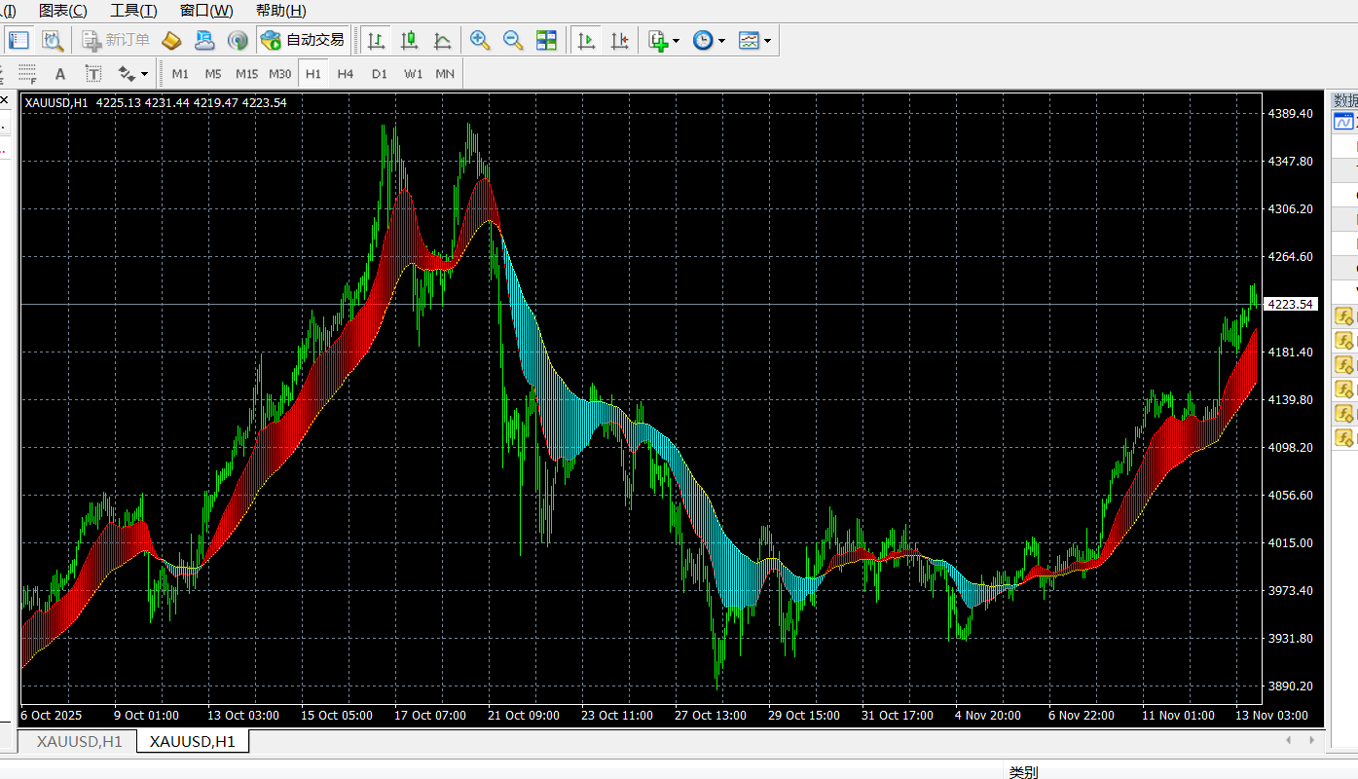Switch timeframe to H4
The width and height of the screenshot is (1358, 779).
346,74
